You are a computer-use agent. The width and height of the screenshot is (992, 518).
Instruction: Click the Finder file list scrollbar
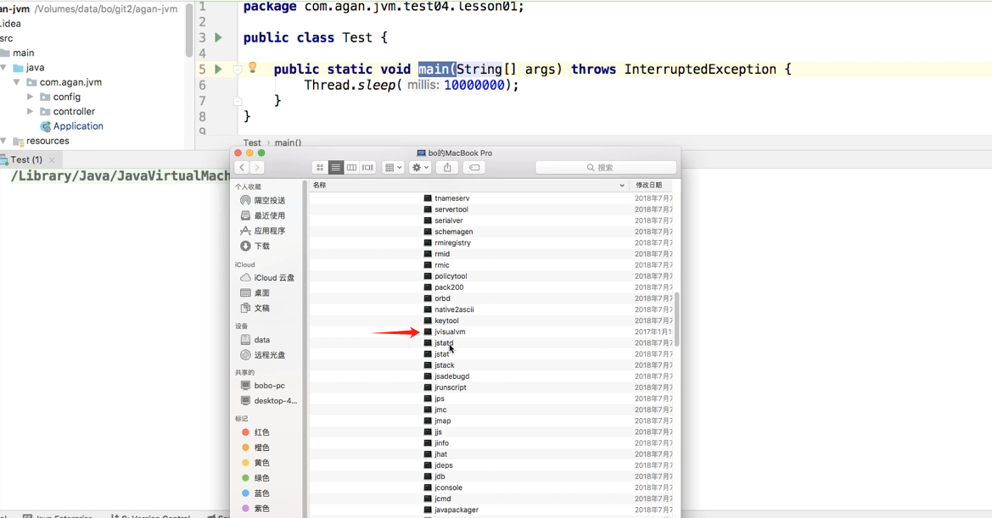[x=677, y=319]
